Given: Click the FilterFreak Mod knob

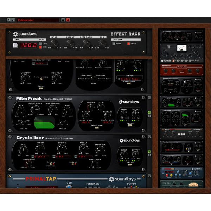Looking at the screenshot, I should tap(67, 111).
